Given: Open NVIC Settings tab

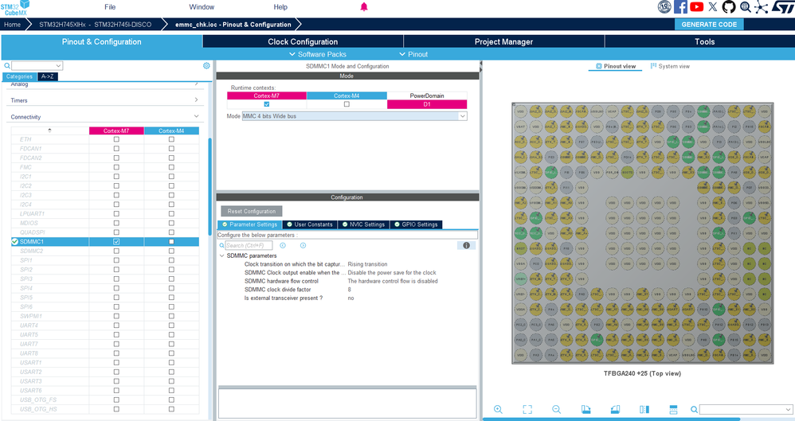Looking at the screenshot, I should pyautogui.click(x=363, y=224).
